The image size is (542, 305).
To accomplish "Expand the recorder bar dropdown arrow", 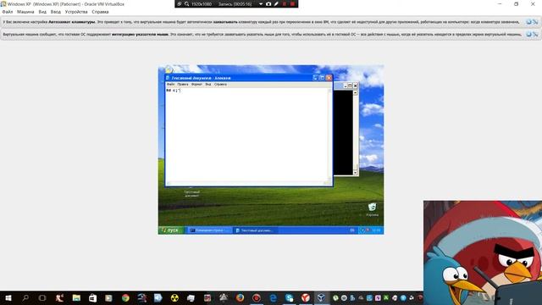I will point(261,4).
